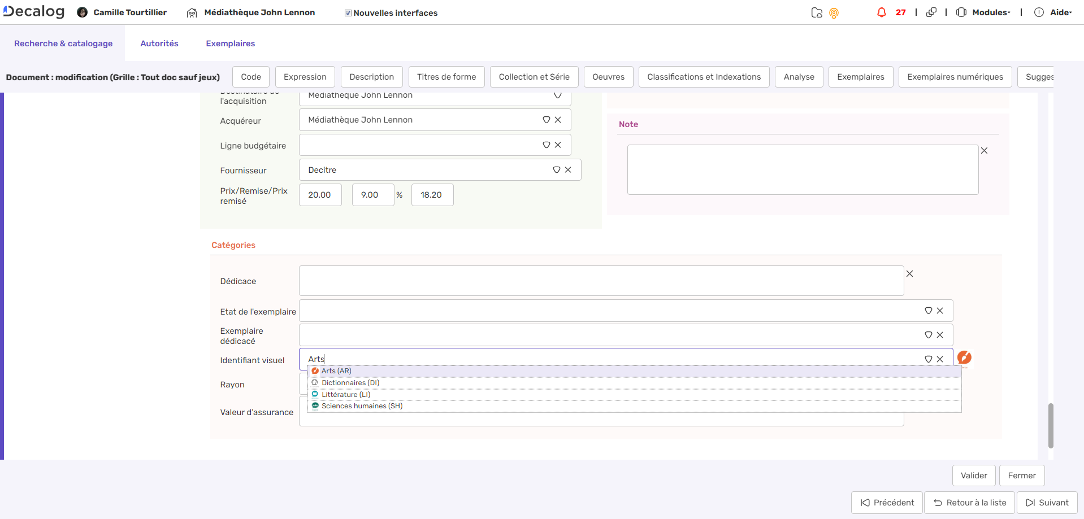This screenshot has height=519, width=1084.
Task: Click the library icon before Médiathèque John Lennon
Action: tap(191, 12)
